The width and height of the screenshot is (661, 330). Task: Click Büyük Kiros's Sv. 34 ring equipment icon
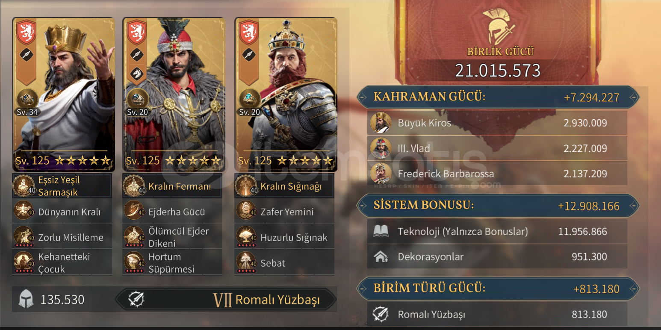coord(27,99)
